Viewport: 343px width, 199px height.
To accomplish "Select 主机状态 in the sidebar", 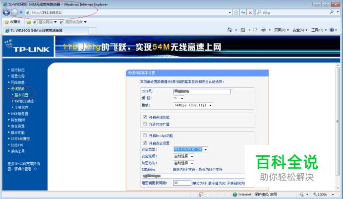I will coord(21,108).
